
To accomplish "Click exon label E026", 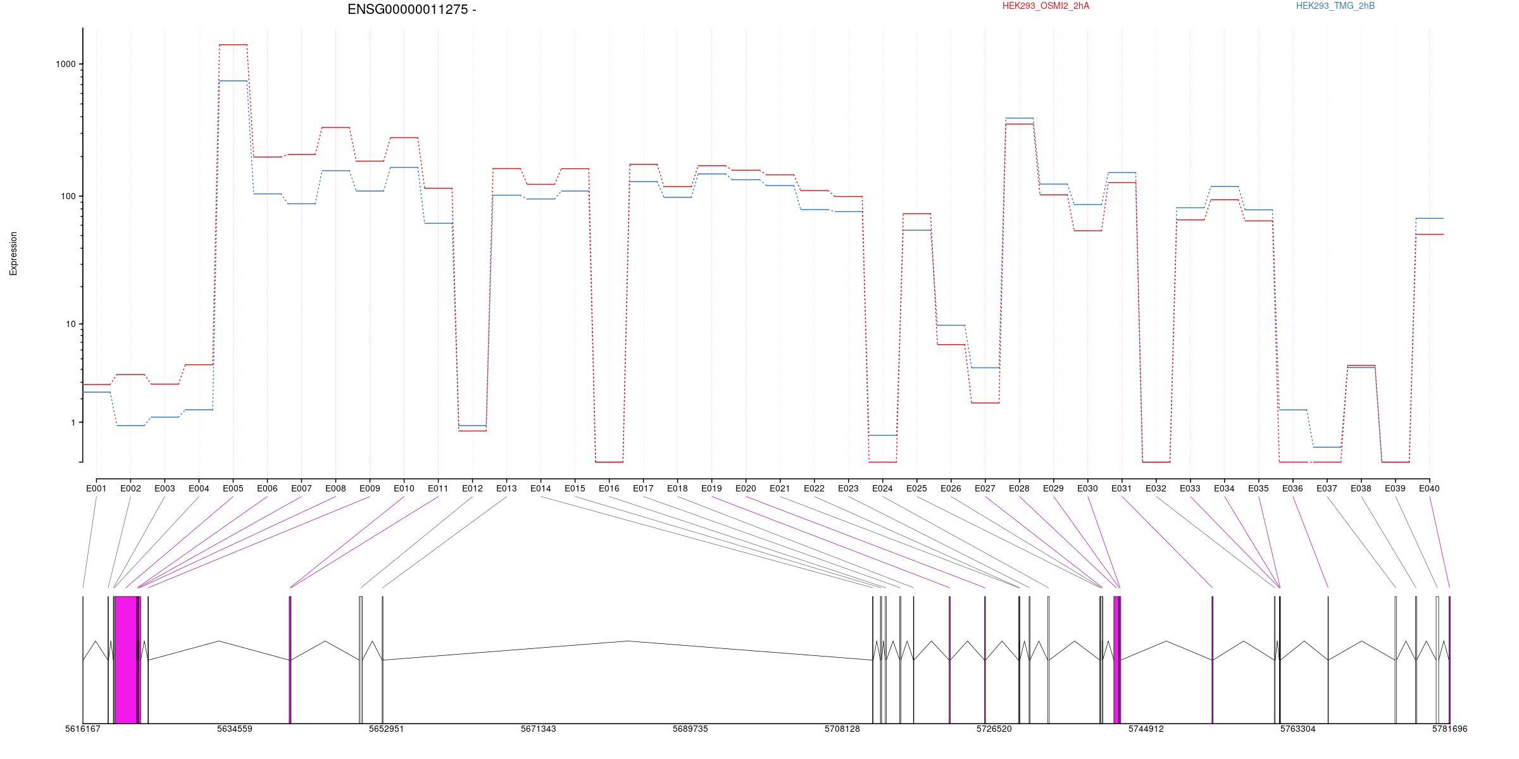I will (951, 488).
